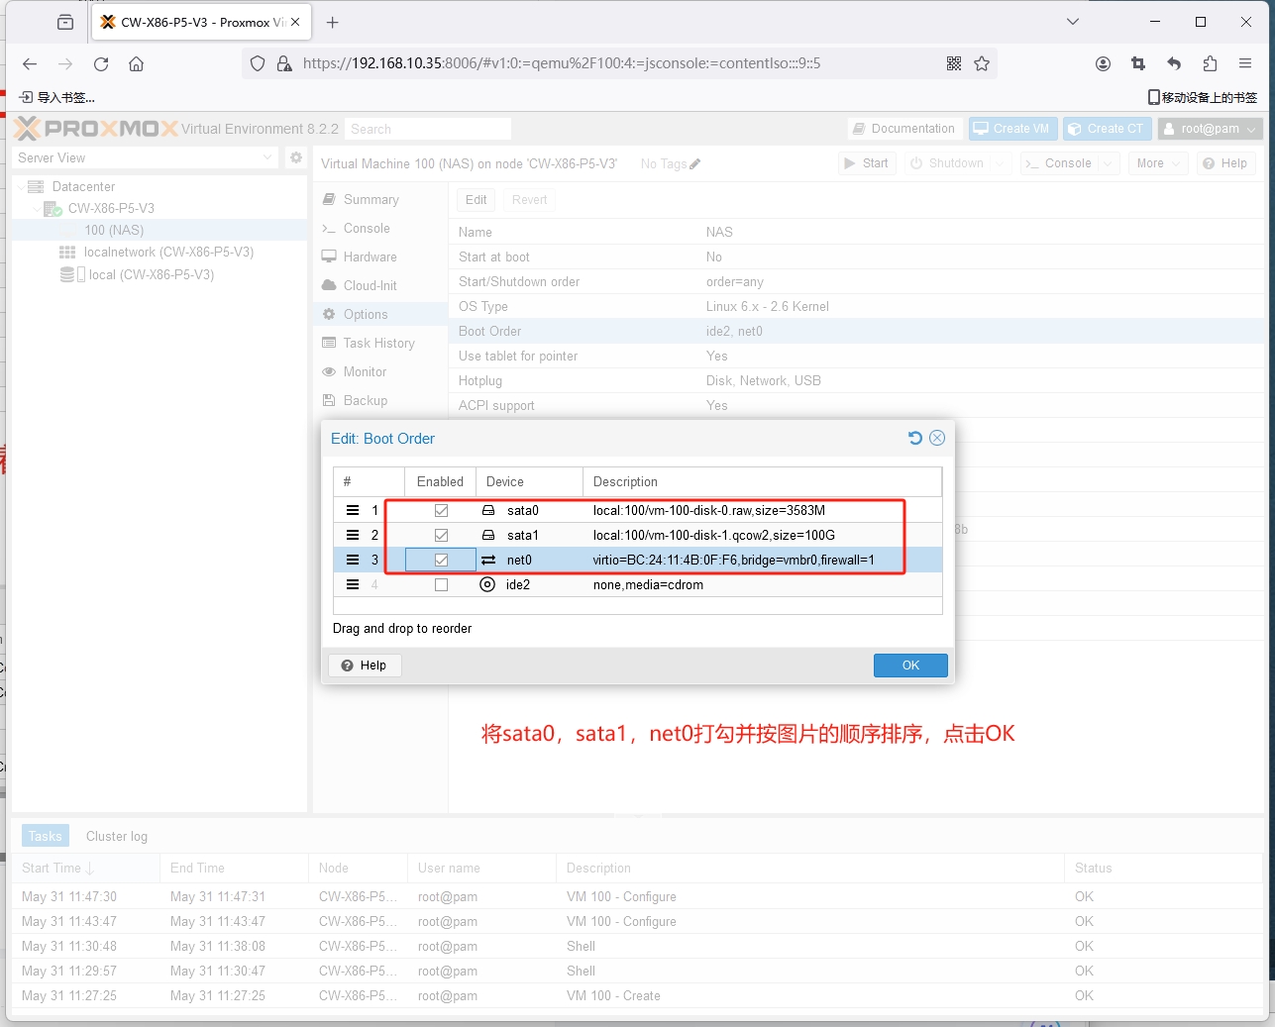Open the Console menu item
This screenshot has height=1027, width=1275.
[381, 228]
